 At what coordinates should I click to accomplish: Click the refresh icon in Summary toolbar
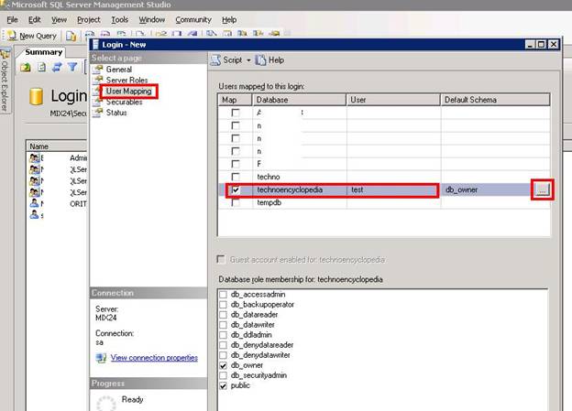tap(57, 67)
